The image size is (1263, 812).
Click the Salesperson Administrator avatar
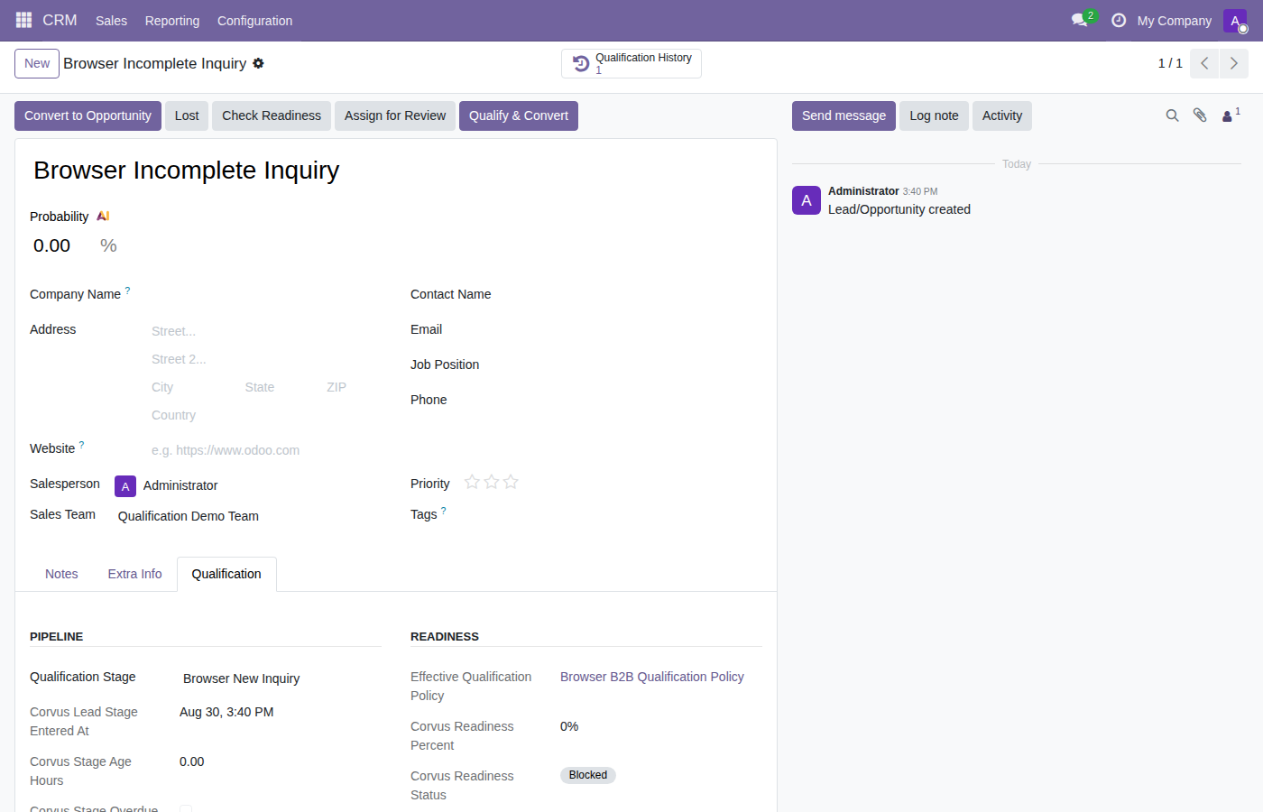coord(125,486)
